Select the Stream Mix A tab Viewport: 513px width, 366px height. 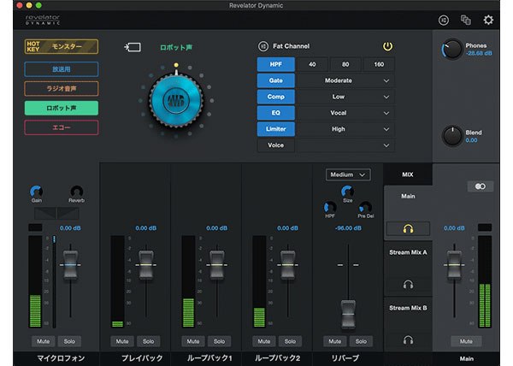(408, 252)
